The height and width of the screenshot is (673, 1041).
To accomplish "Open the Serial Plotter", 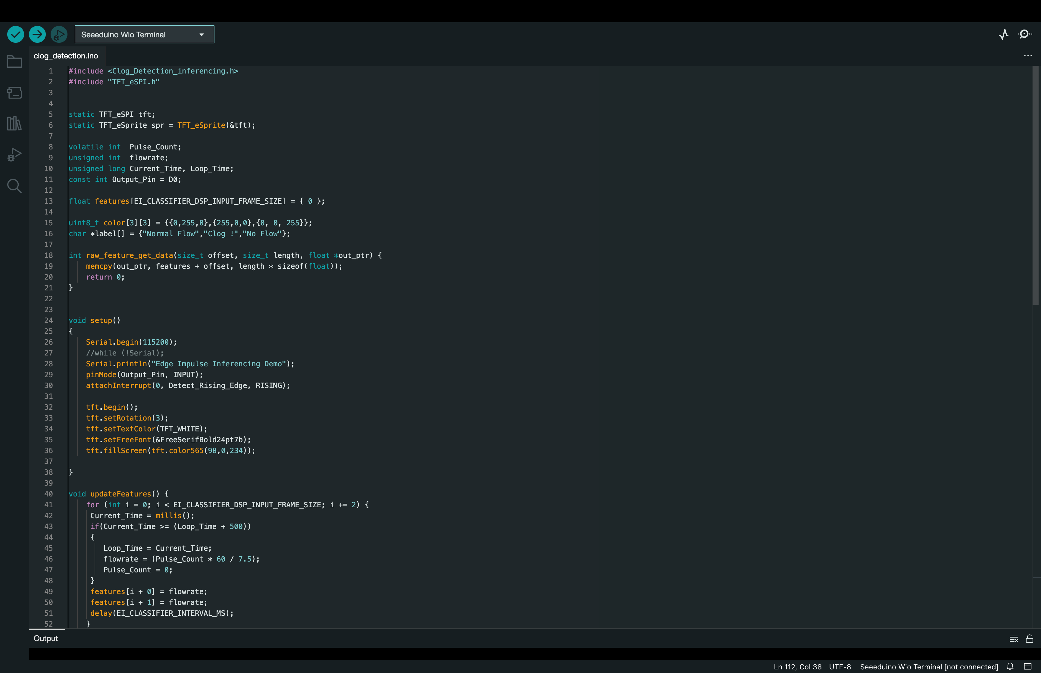I will pyautogui.click(x=1003, y=34).
